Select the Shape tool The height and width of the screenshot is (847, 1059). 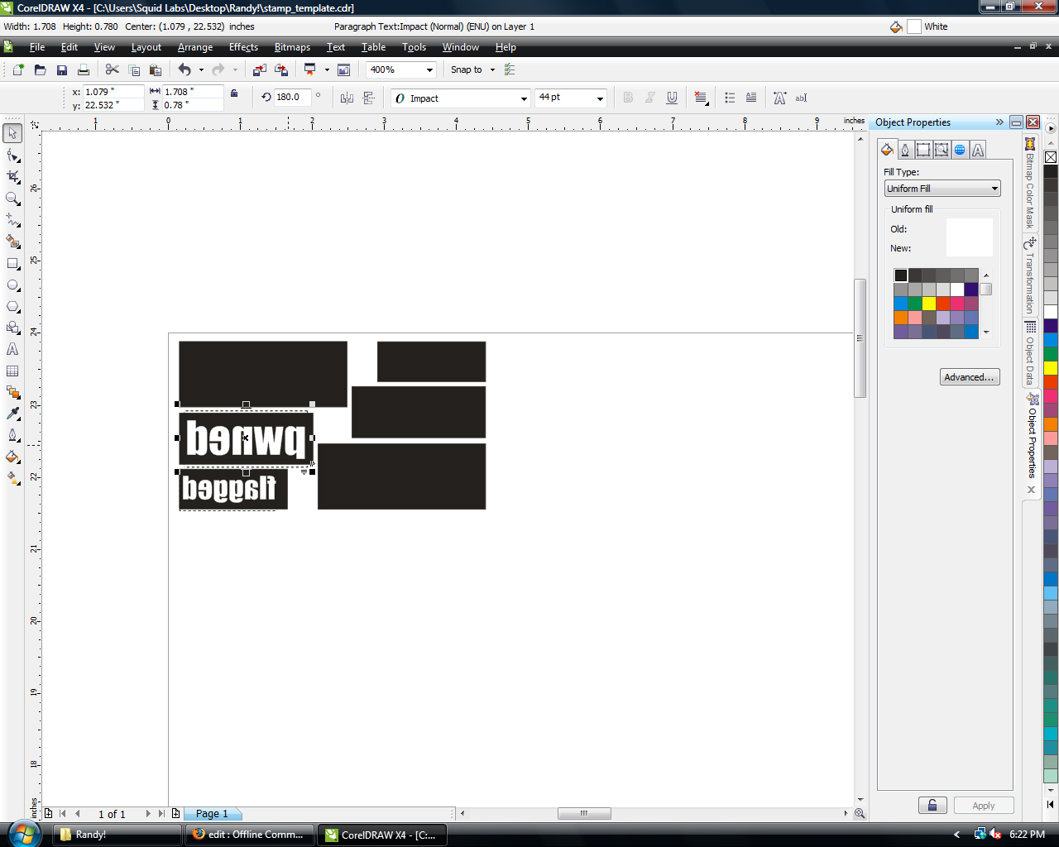12,156
